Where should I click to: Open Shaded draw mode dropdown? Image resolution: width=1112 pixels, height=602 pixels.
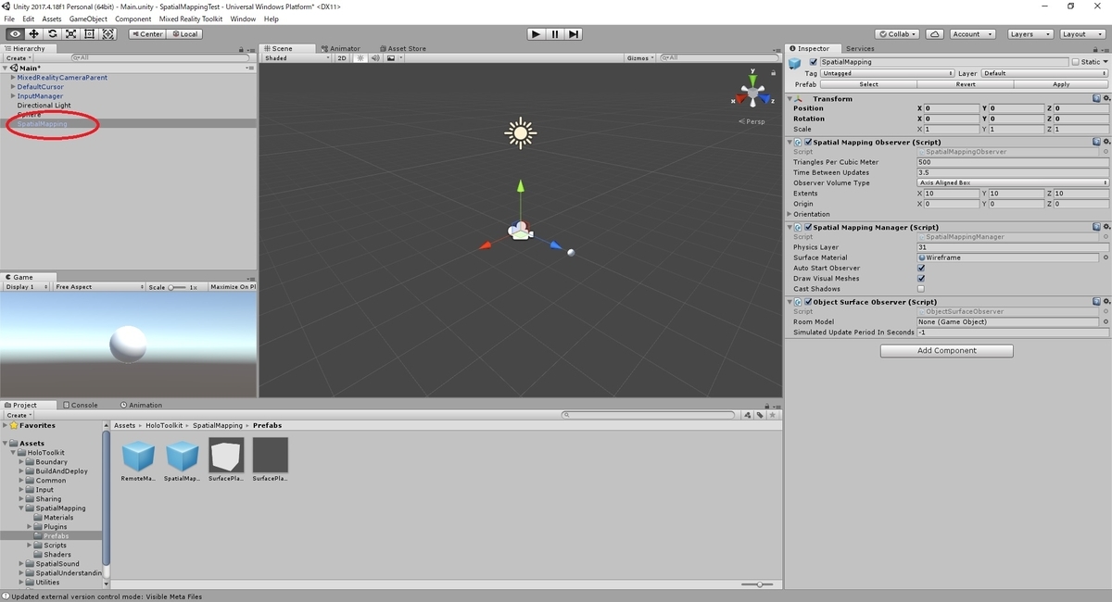click(297, 57)
